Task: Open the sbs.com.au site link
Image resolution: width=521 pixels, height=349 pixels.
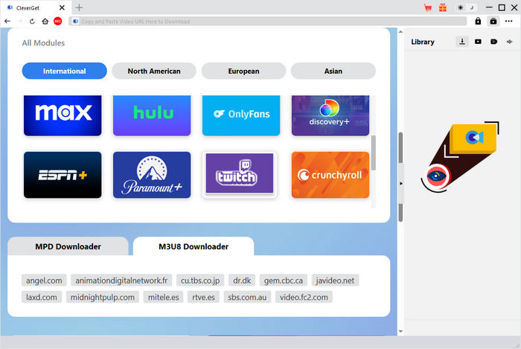Action: tap(247, 297)
